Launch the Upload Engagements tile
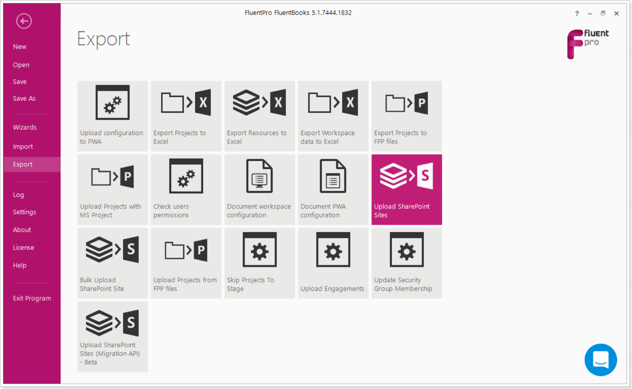The image size is (632, 389). 333,263
